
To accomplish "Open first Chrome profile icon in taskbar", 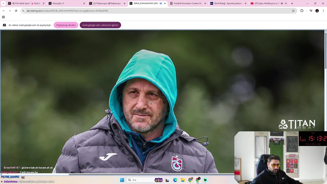I will [190, 180].
